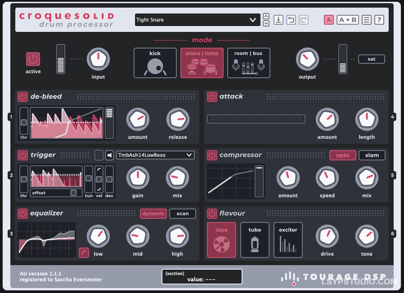Select the tube flavour icon
The width and height of the screenshot is (404, 293).
pyautogui.click(x=255, y=240)
